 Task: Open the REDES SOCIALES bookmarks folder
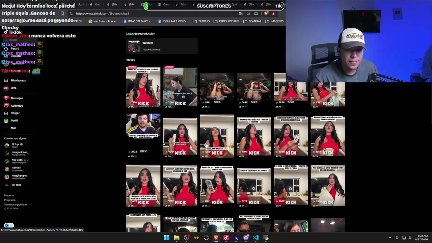[x=226, y=21]
